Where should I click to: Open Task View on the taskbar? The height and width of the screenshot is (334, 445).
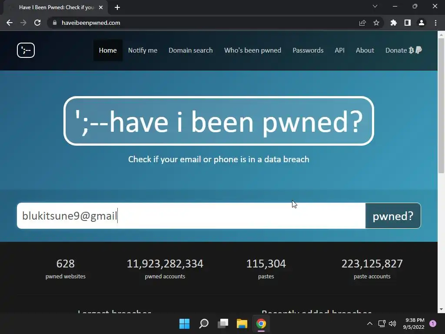(223, 324)
